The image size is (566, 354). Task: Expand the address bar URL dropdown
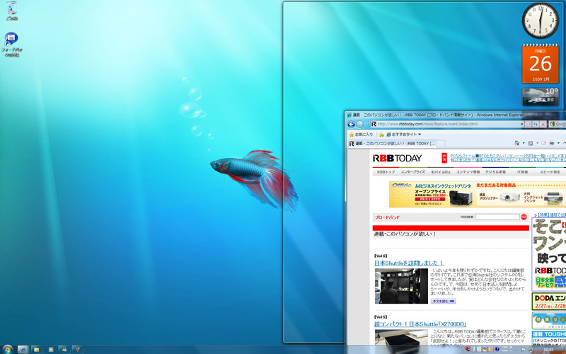(x=522, y=124)
